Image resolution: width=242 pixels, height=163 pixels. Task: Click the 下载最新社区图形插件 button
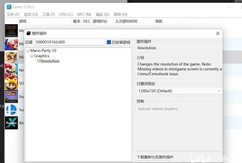(x=155, y=157)
